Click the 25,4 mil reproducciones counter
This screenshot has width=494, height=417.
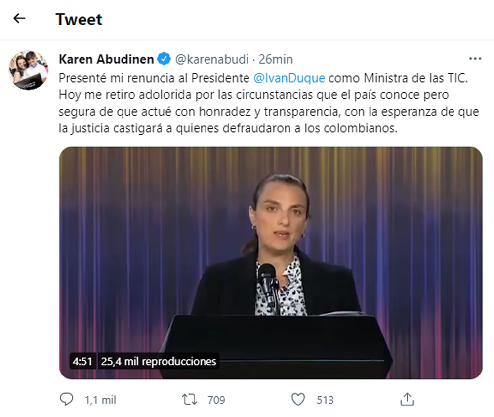[159, 361]
